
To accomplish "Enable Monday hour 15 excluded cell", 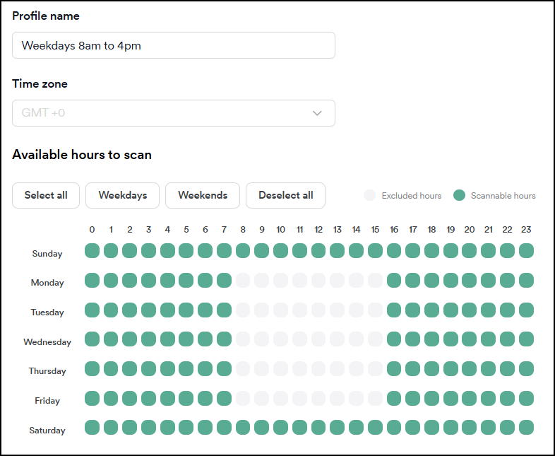I will coord(375,280).
